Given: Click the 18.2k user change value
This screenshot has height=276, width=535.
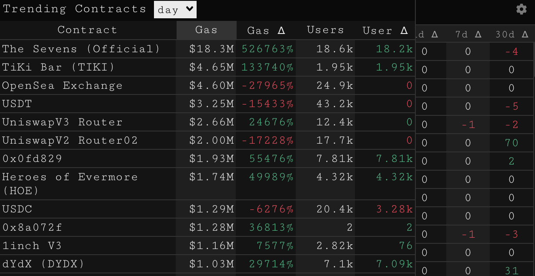Looking at the screenshot, I should tap(395, 49).
